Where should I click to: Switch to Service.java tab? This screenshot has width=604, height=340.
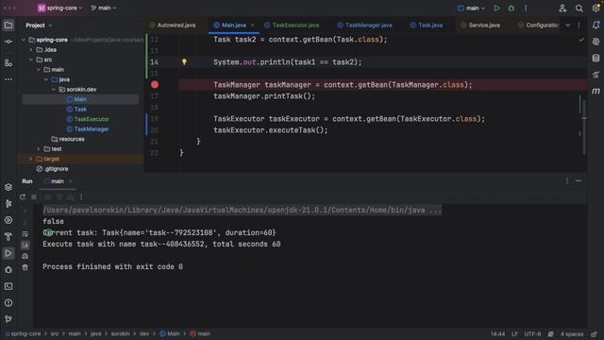coord(480,25)
